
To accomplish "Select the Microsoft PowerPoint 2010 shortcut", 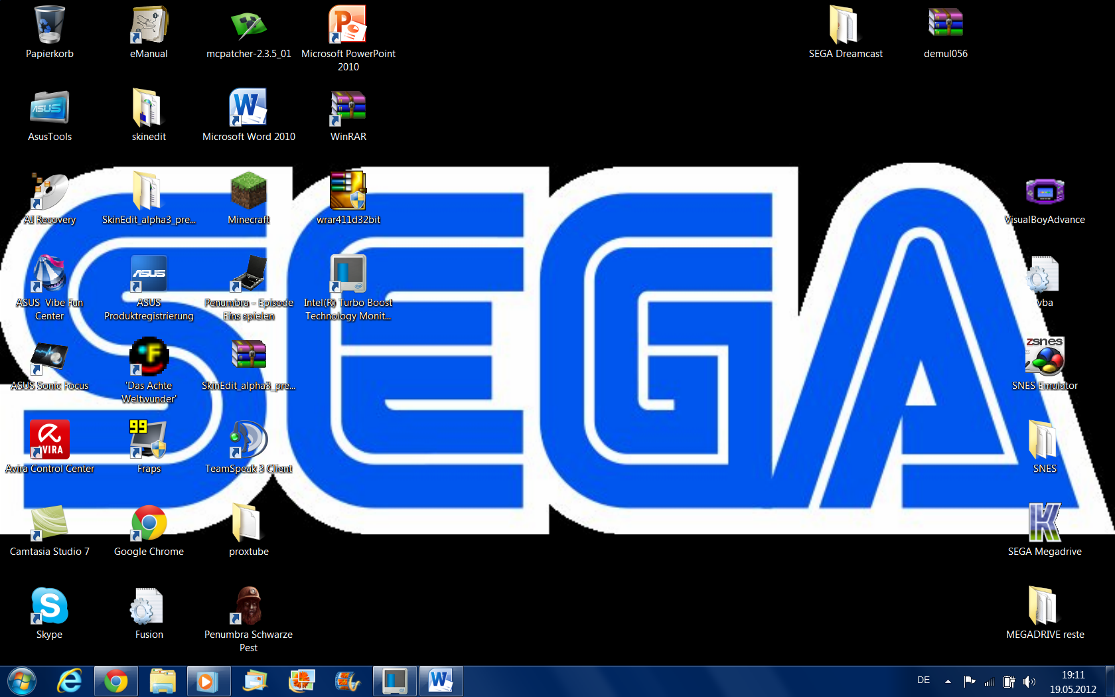I will [348, 25].
